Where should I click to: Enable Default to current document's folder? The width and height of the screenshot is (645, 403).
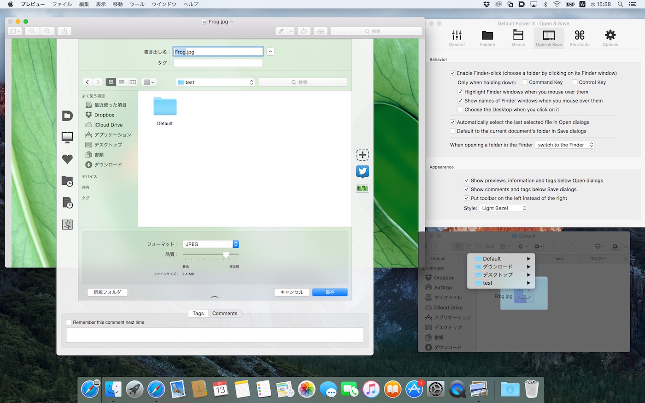tap(452, 131)
